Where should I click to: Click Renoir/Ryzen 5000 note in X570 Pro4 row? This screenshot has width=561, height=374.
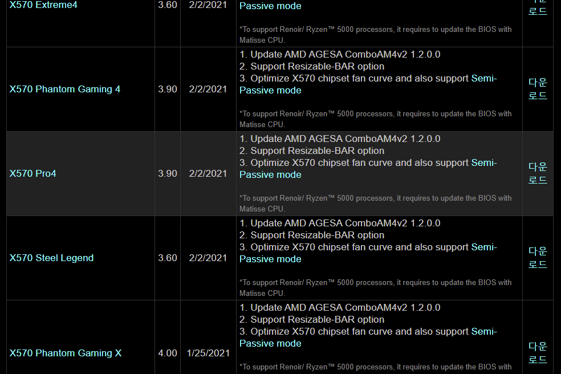pos(375,204)
